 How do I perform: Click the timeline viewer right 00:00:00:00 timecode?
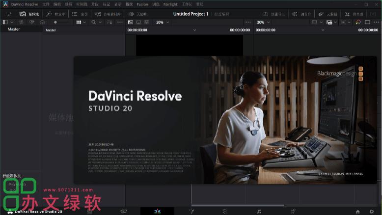(368, 30)
